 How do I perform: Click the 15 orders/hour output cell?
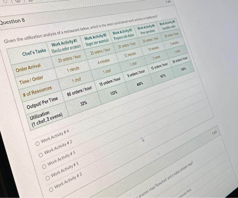[110, 82]
